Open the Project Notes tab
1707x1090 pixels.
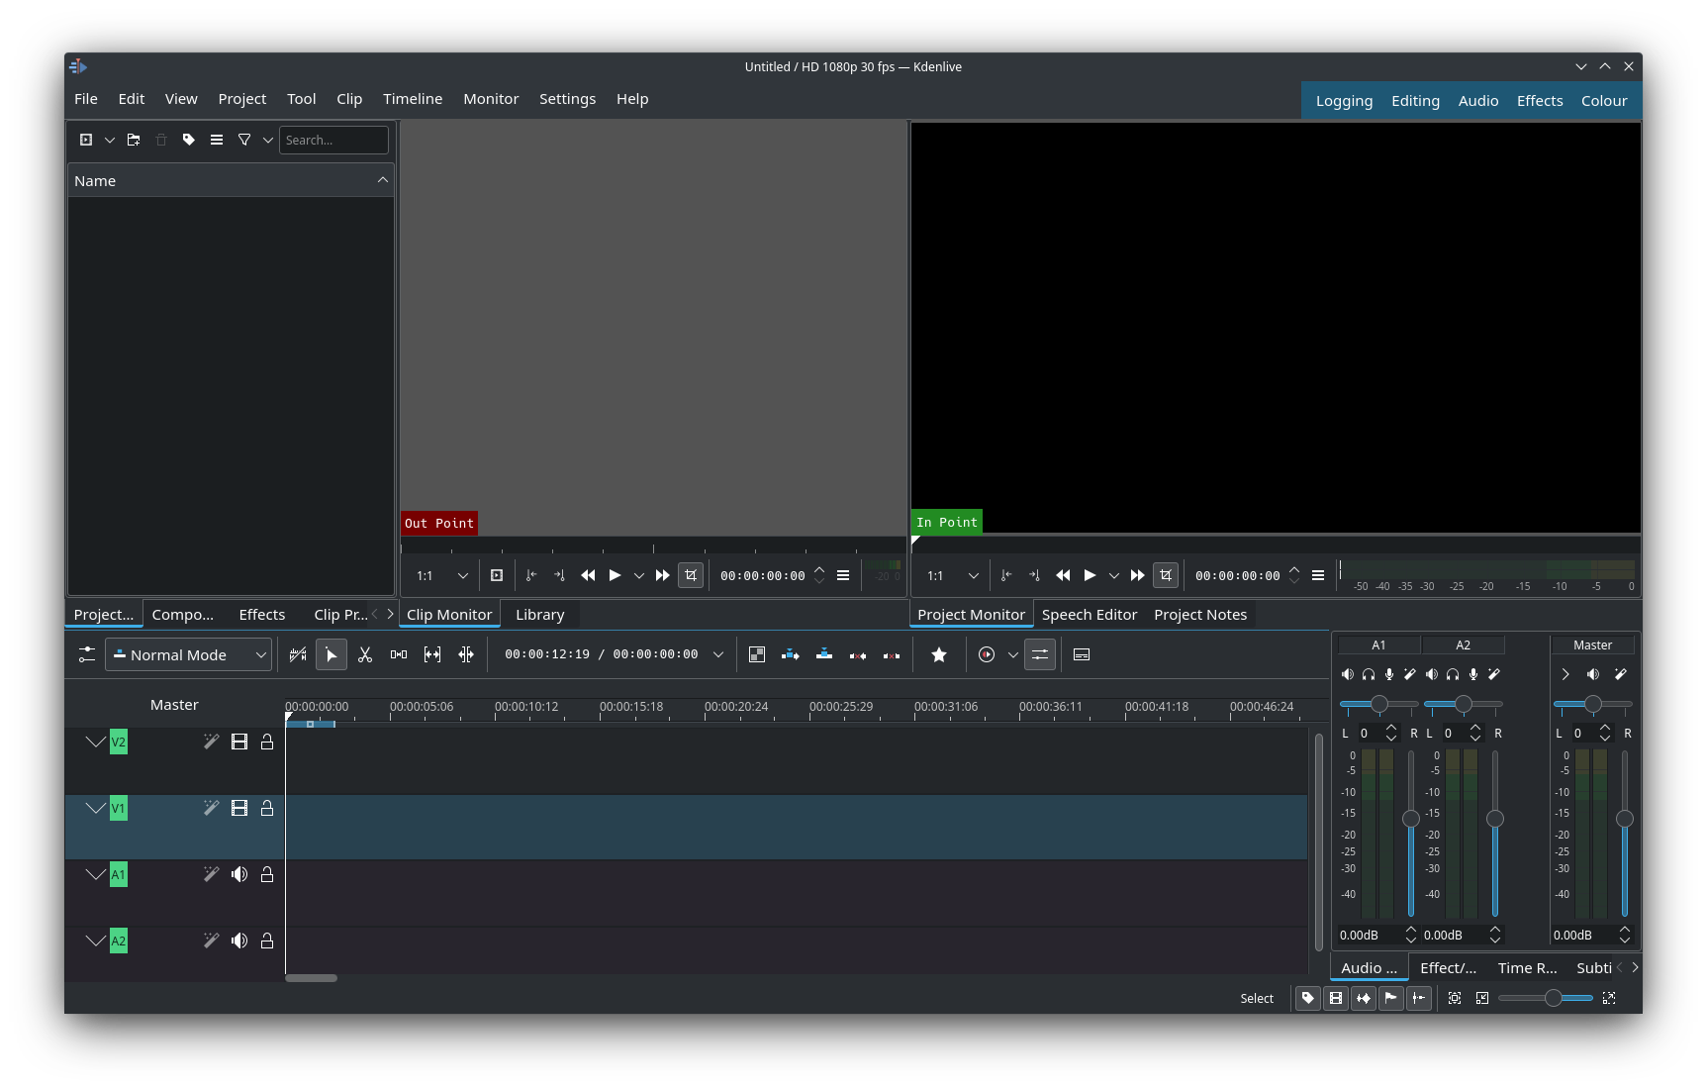(1200, 615)
